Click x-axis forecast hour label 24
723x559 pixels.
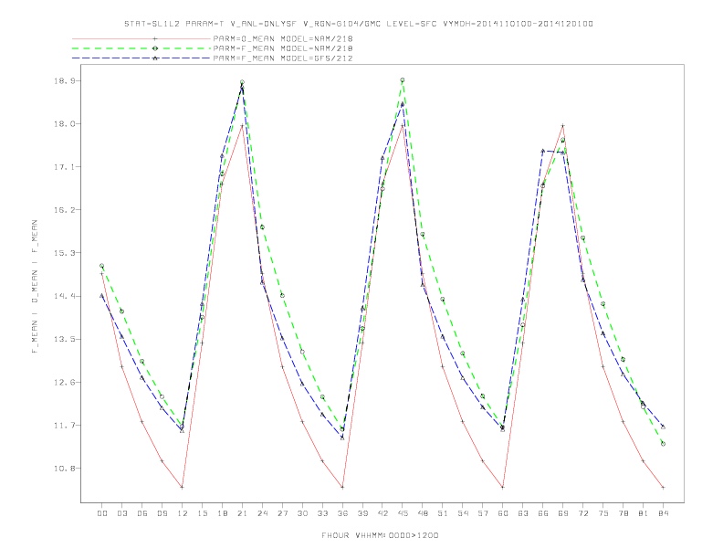point(262,513)
